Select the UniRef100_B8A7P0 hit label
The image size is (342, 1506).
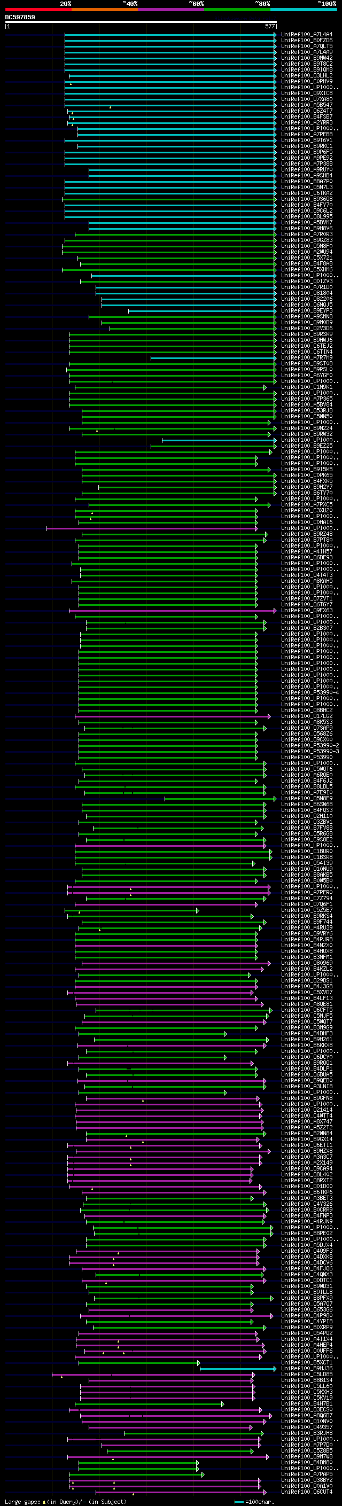(307, 182)
